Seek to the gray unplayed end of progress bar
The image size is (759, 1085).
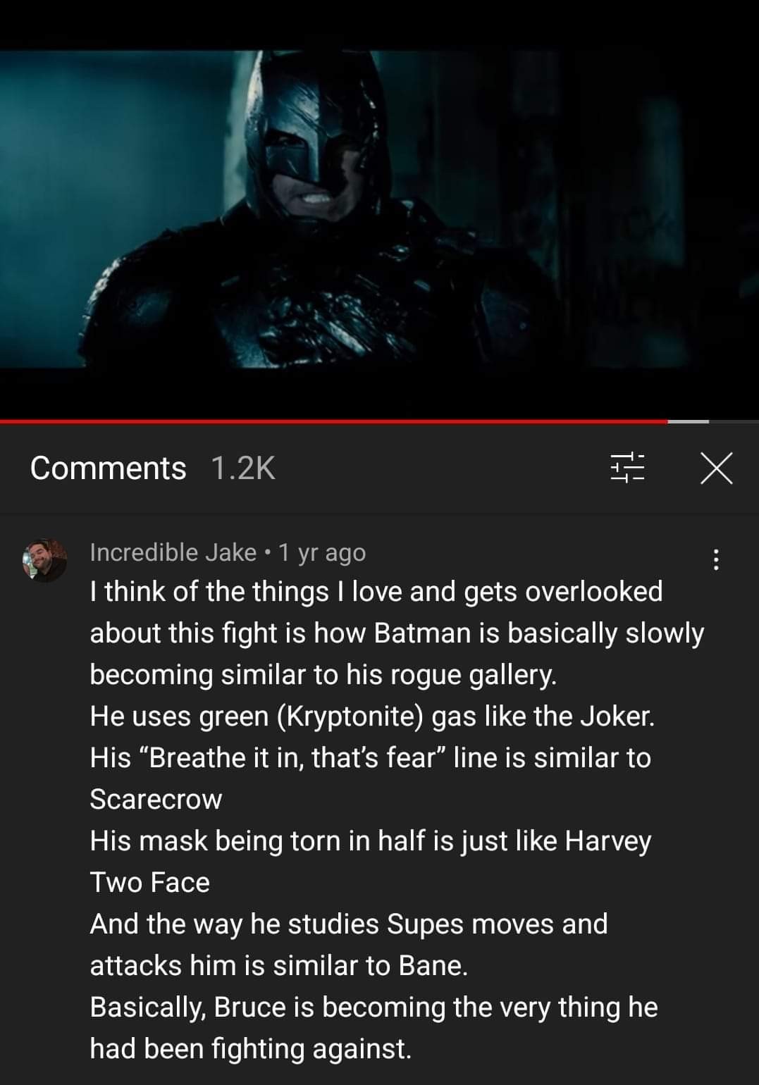[x=689, y=421]
